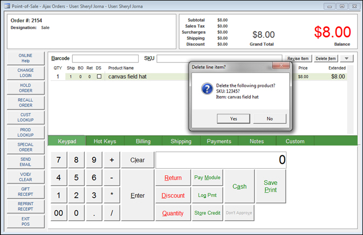Select the Payments tab
The image size is (363, 235).
point(220,141)
